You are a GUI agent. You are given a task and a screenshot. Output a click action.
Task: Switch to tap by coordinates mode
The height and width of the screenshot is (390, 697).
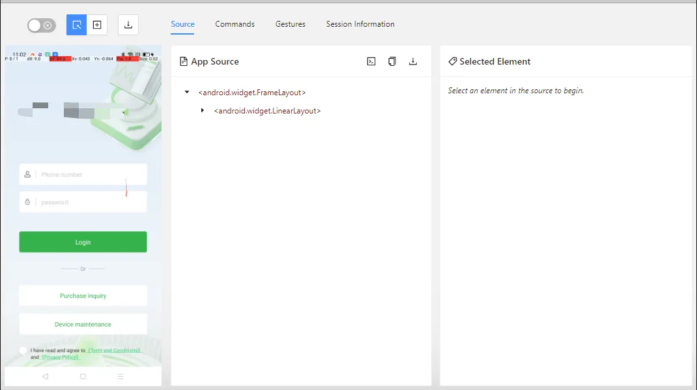[x=97, y=25]
